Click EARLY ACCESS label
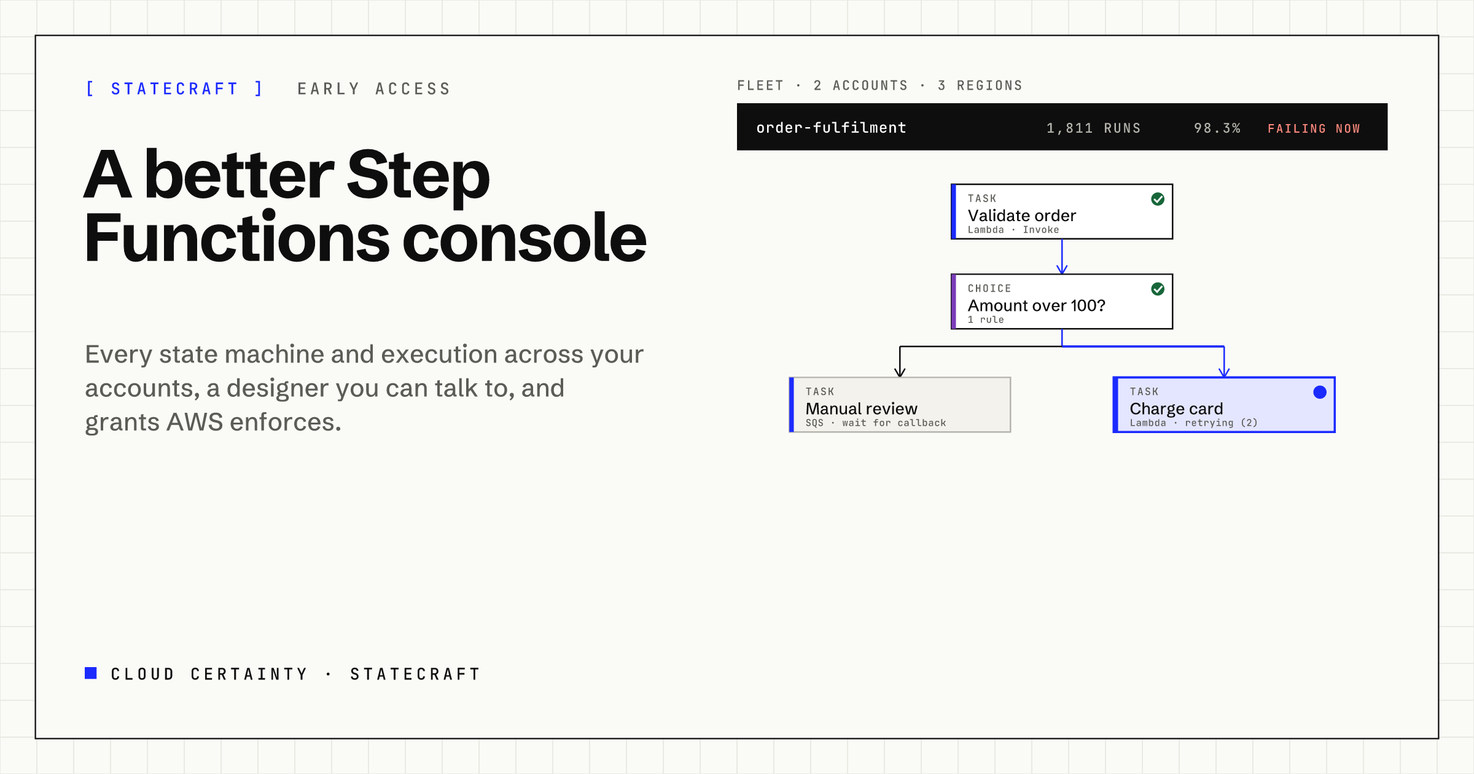1474x774 pixels. coord(374,89)
